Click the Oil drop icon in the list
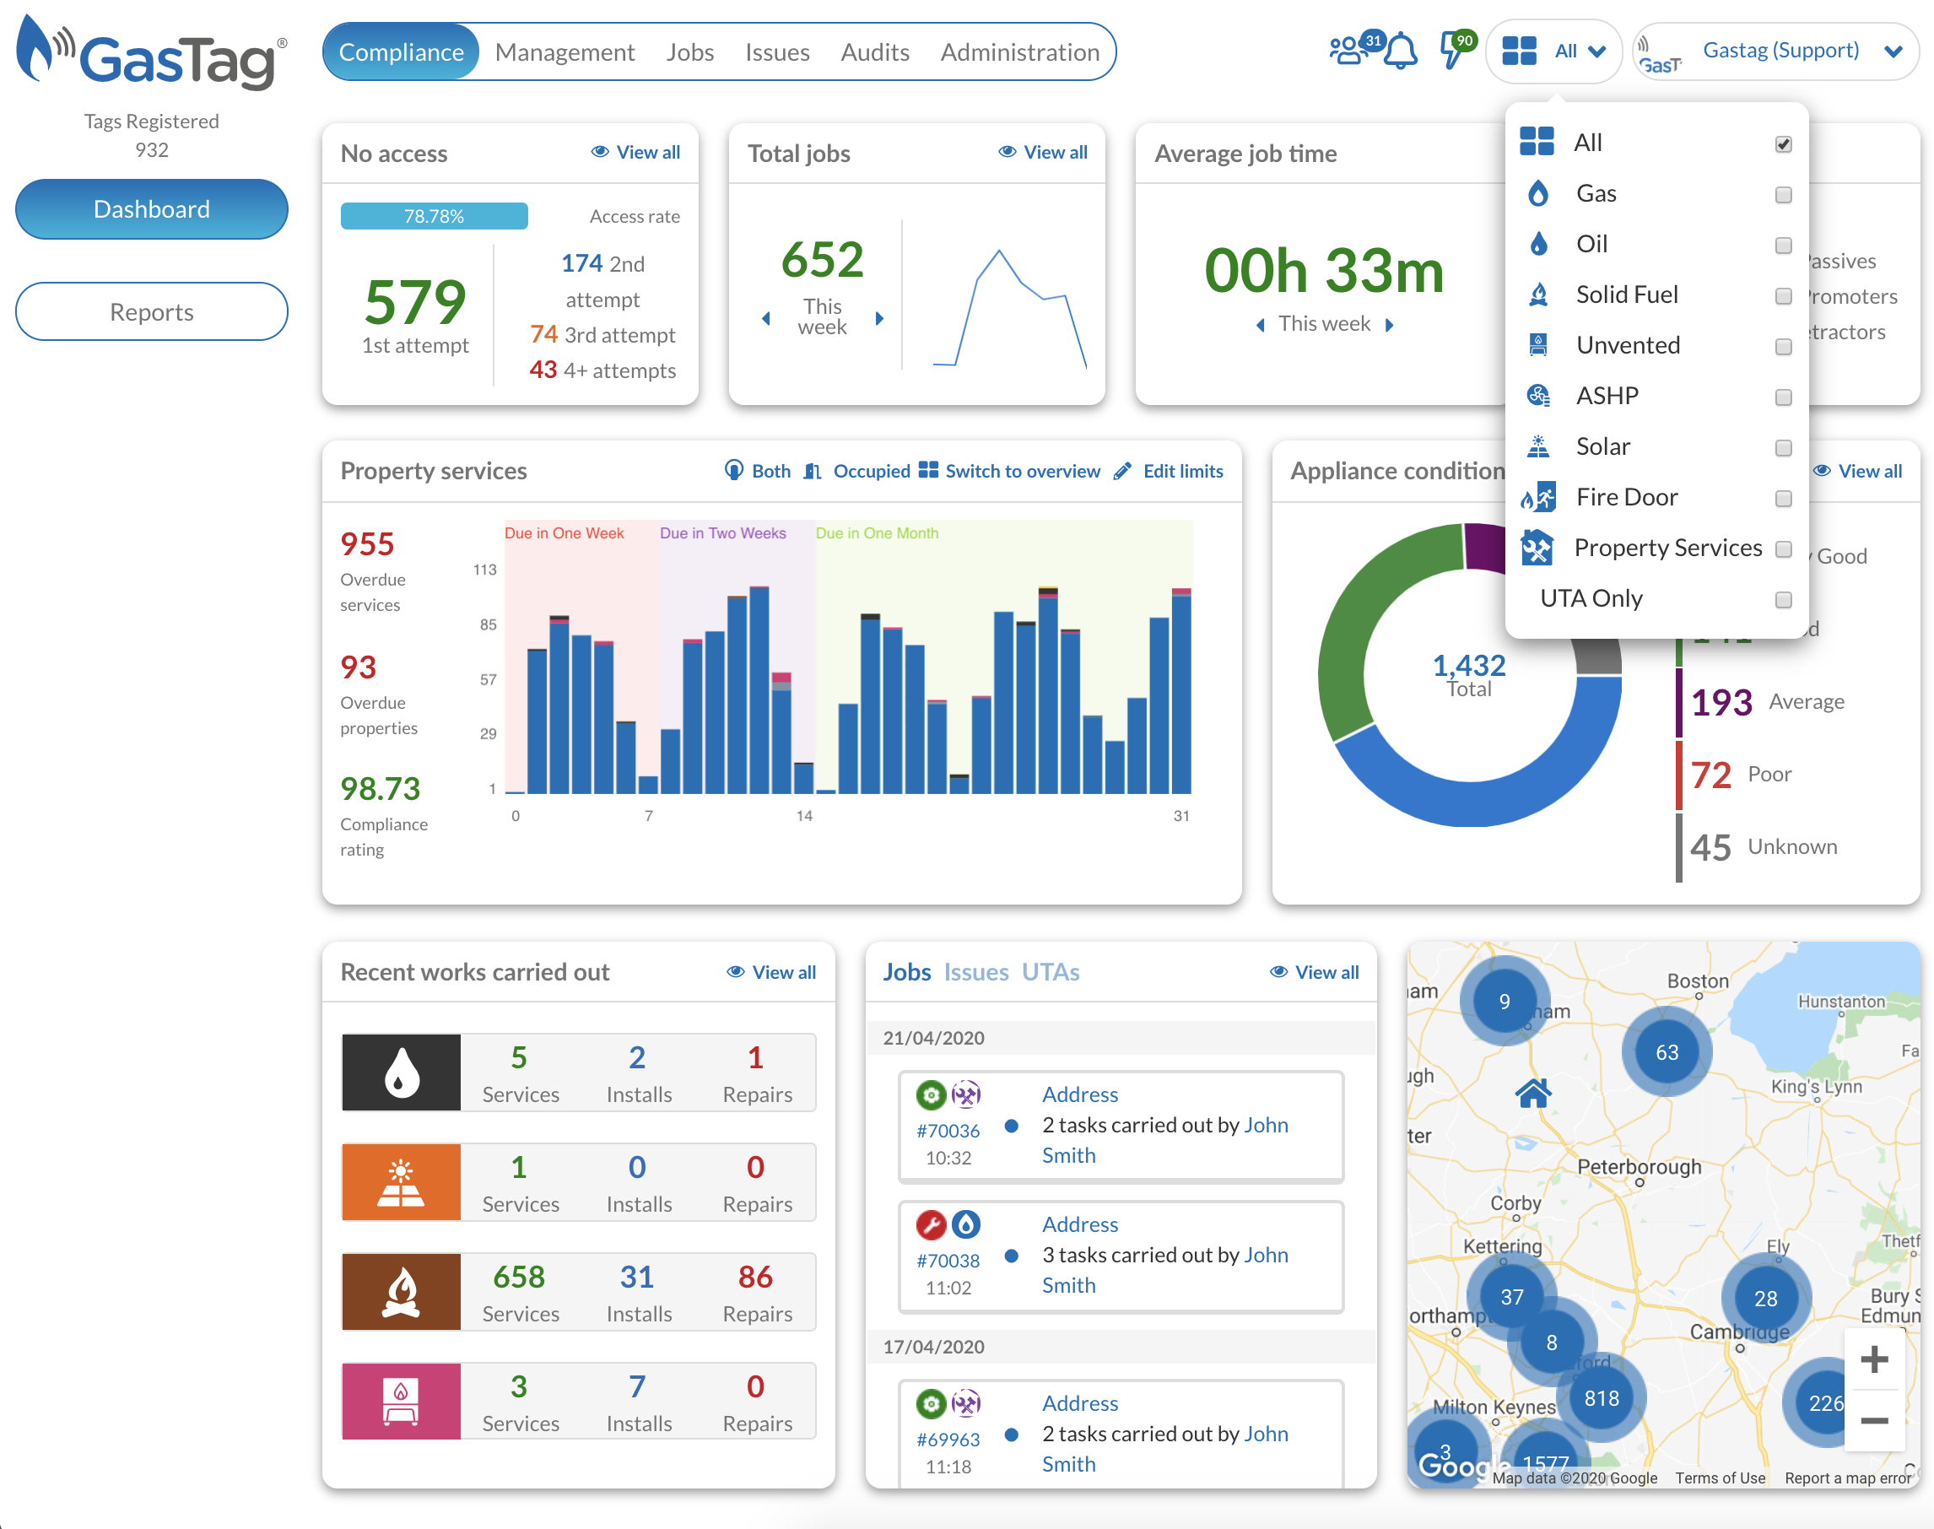Screen dimensions: 1934x1529 [1537, 244]
